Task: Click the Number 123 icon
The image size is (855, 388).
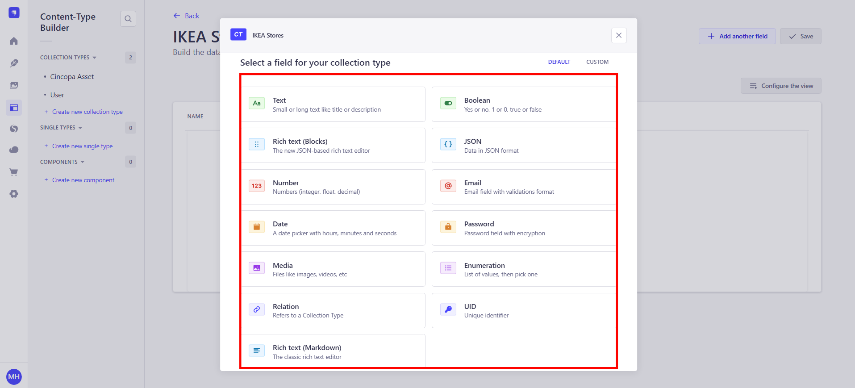Action: click(257, 186)
